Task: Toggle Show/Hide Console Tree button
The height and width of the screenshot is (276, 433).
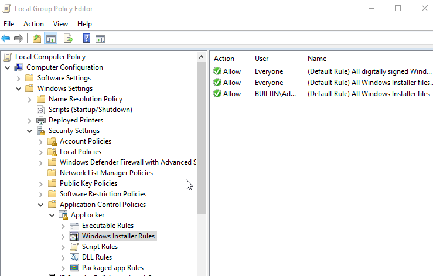Action: pyautogui.click(x=51, y=39)
